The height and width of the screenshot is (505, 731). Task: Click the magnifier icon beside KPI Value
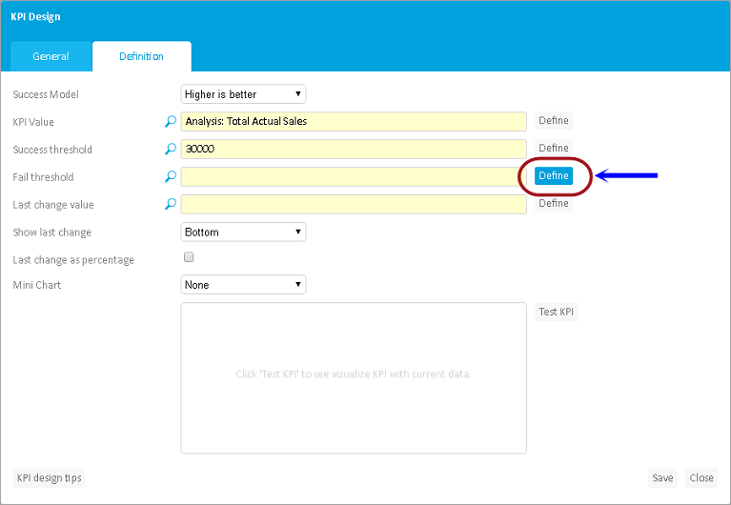[171, 122]
